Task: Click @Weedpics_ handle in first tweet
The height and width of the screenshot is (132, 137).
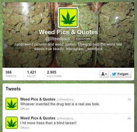Action: pos(66,100)
